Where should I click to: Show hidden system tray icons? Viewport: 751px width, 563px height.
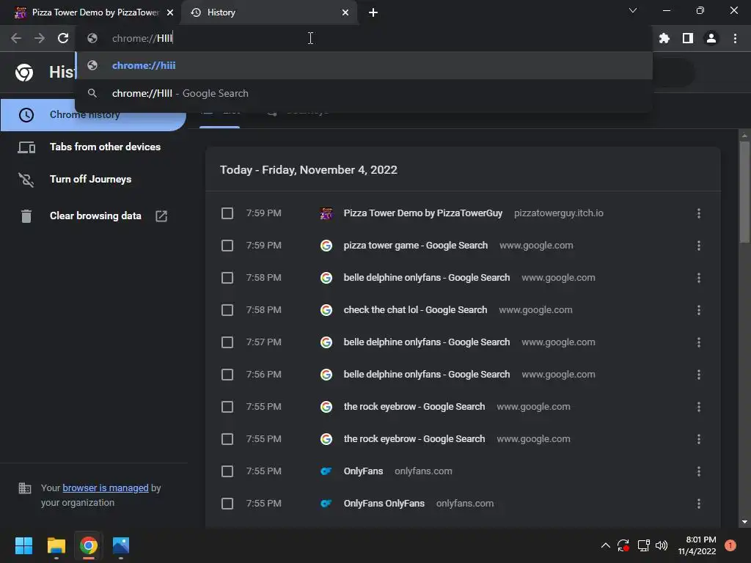click(605, 545)
